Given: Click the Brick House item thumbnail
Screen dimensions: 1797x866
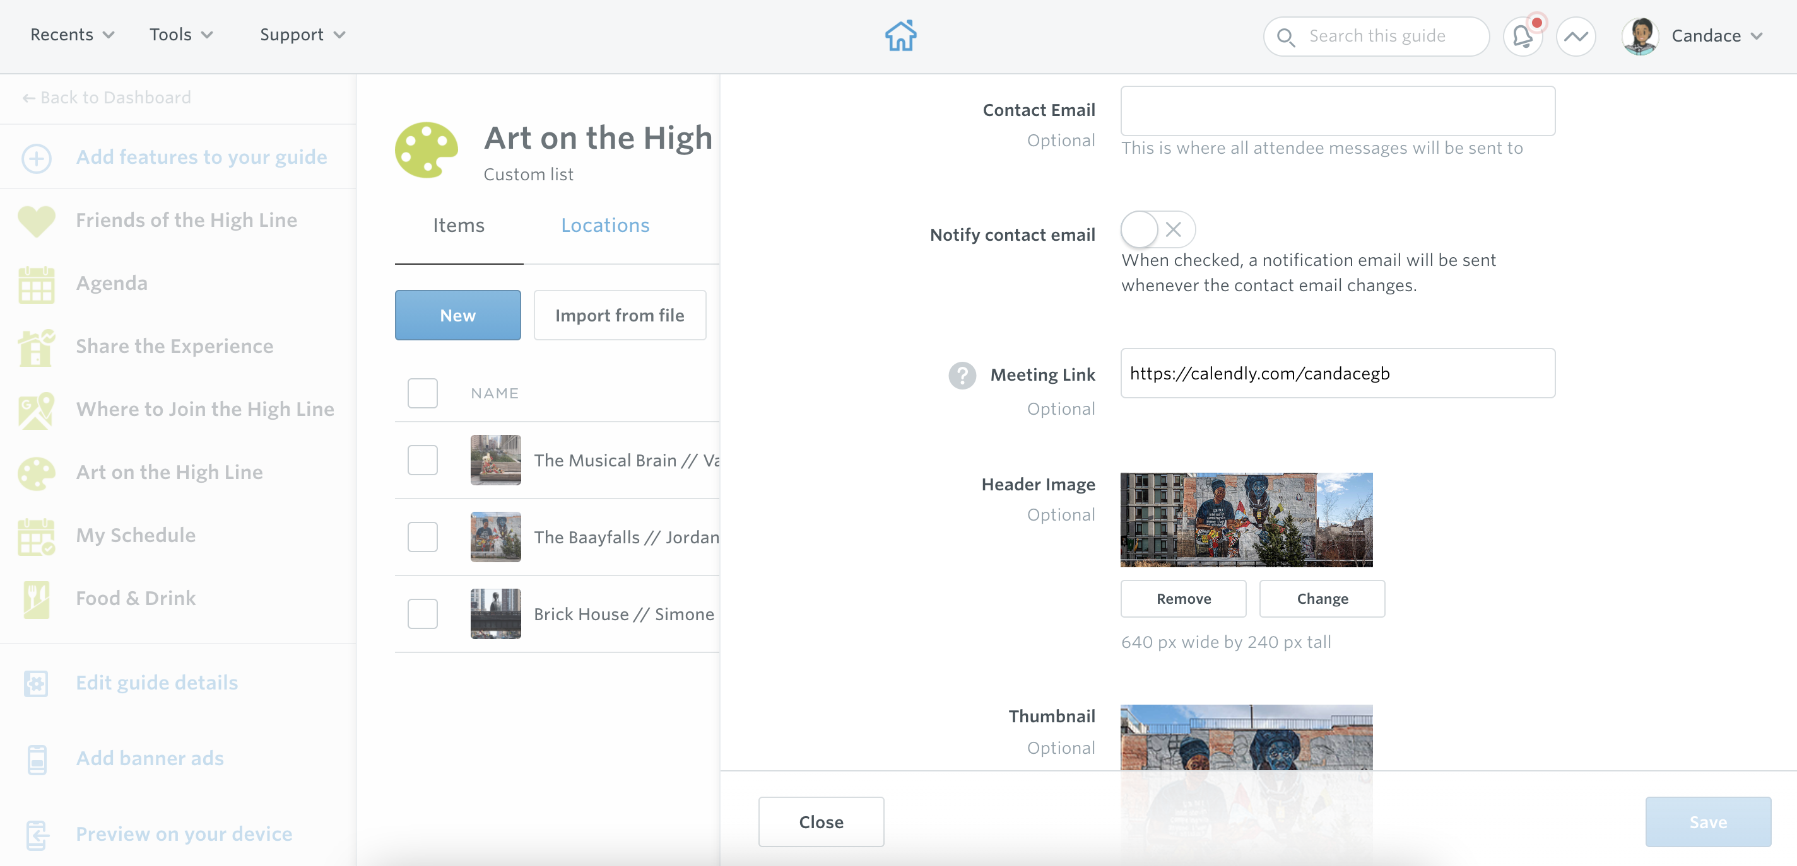Looking at the screenshot, I should tap(495, 613).
